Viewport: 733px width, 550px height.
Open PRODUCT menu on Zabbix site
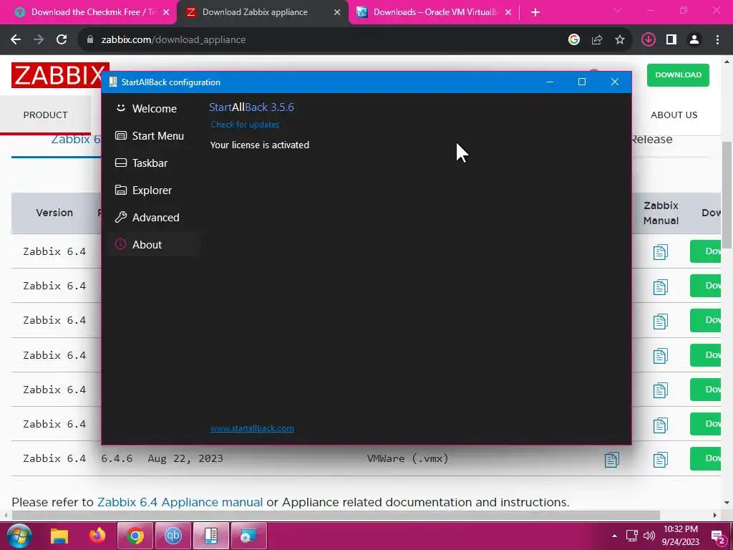click(x=45, y=115)
